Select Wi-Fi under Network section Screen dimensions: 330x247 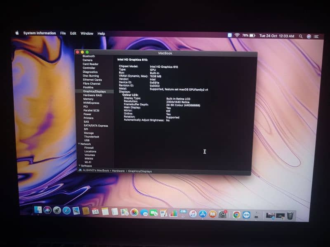(x=88, y=162)
